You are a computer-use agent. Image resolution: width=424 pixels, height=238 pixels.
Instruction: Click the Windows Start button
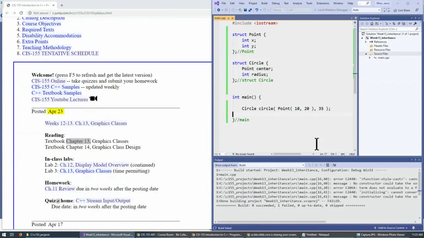pos(3,235)
